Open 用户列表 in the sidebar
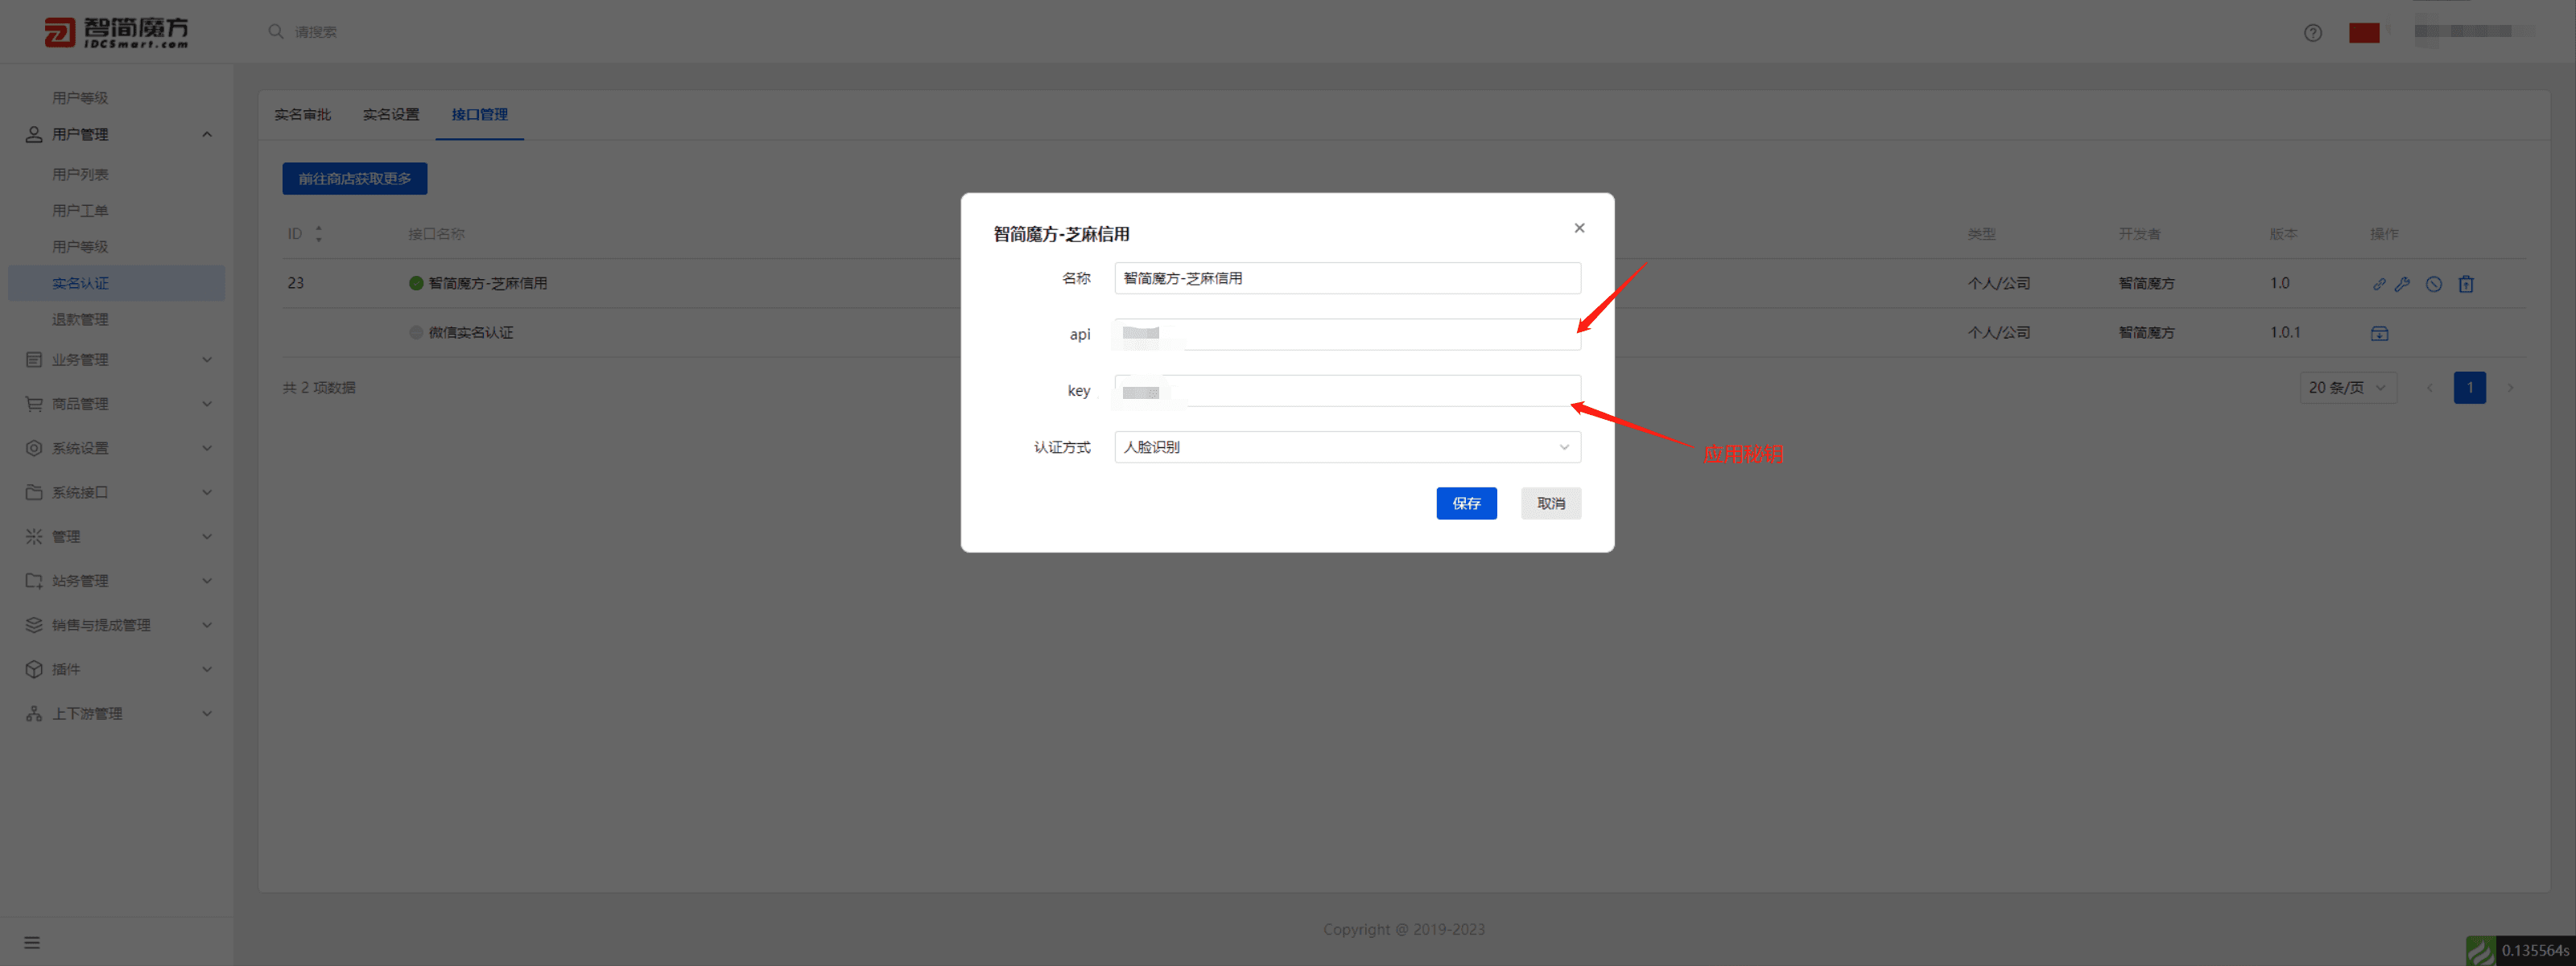Image resolution: width=2576 pixels, height=966 pixels. click(80, 174)
